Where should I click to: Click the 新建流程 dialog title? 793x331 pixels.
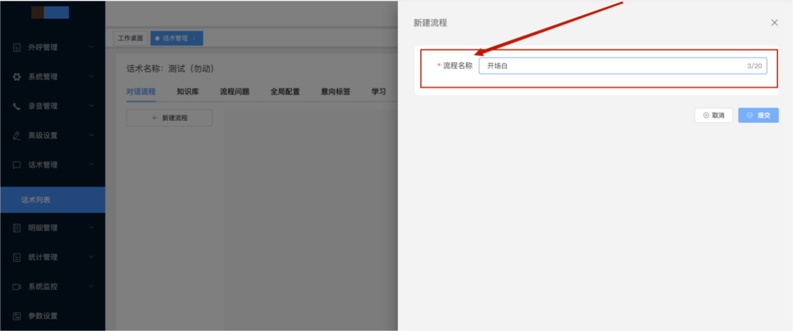tap(430, 23)
